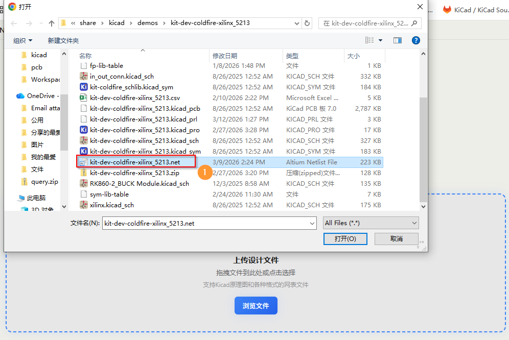Select the kit-dev-coldfire-xilinx_5213.csv Excel file

135,98
